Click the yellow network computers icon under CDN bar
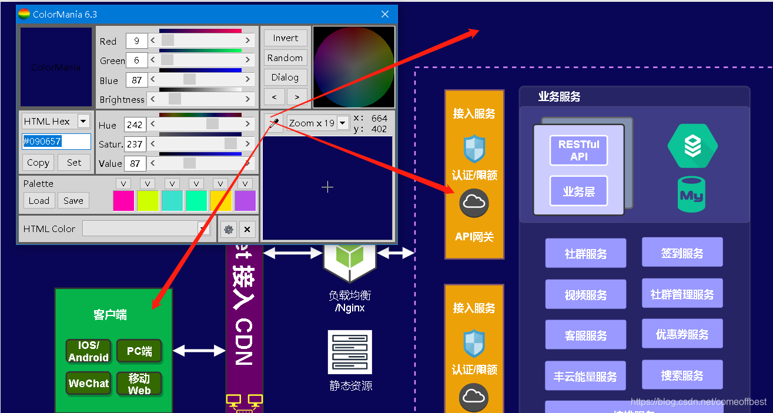Screen dimensions: 773x413 click(x=244, y=403)
